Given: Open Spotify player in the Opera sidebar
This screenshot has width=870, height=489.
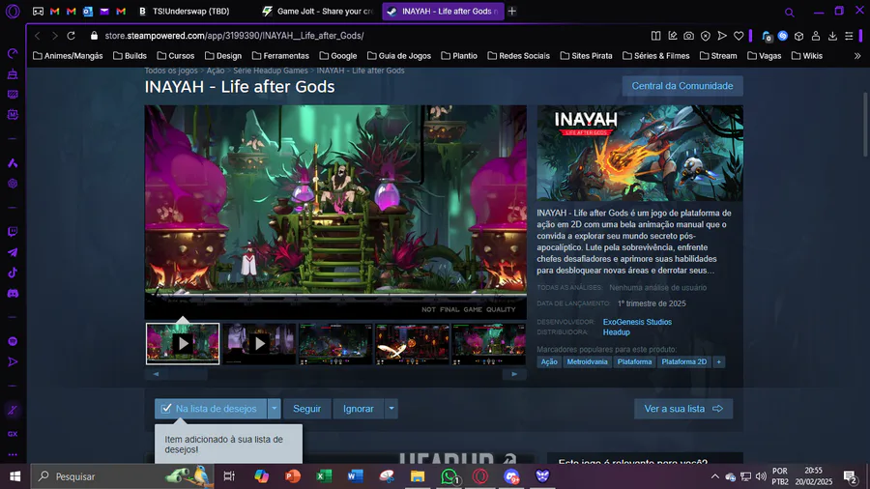Looking at the screenshot, I should (x=13, y=341).
